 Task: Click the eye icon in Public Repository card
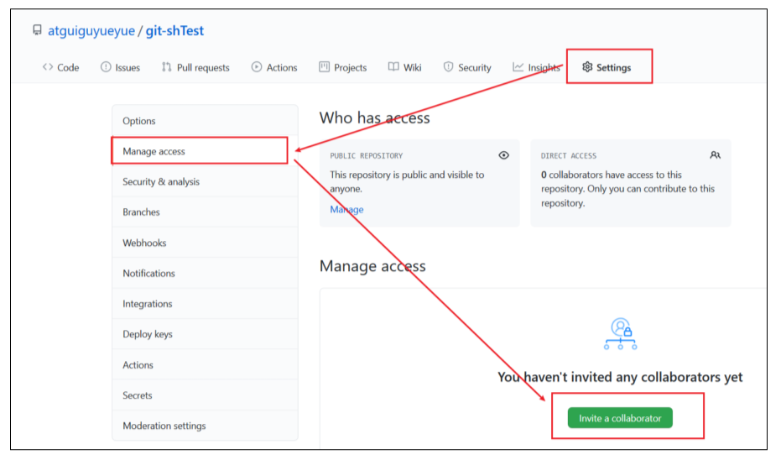(x=503, y=155)
